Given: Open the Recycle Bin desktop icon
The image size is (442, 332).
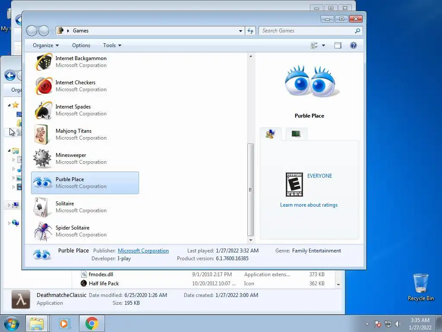Looking at the screenshot, I should [420, 287].
